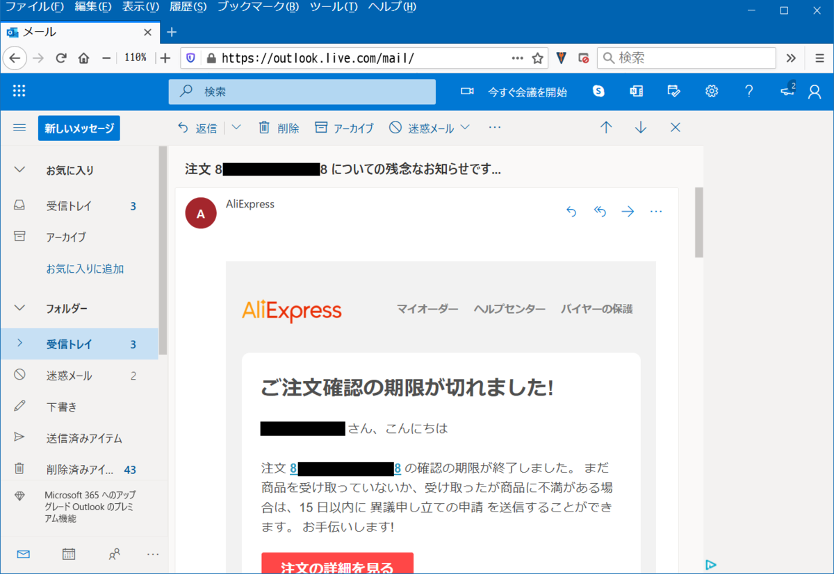Screen dimensions: 834x574
Task: Collapse the Folders section
Action: (x=20, y=307)
